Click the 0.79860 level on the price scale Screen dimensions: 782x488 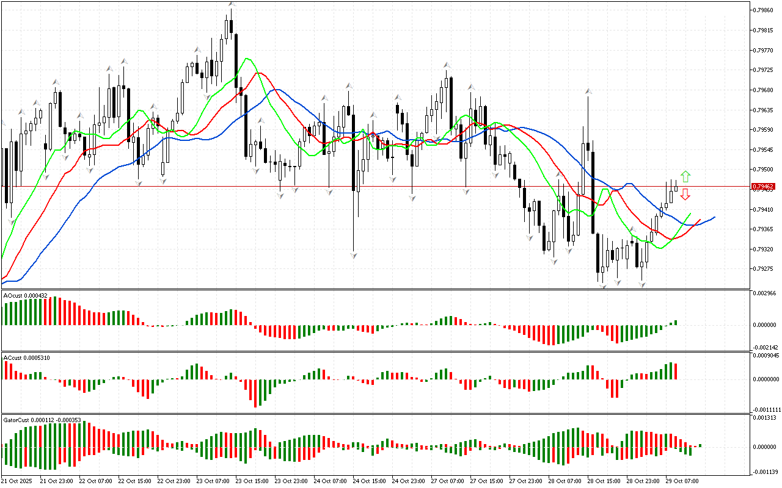coord(763,10)
